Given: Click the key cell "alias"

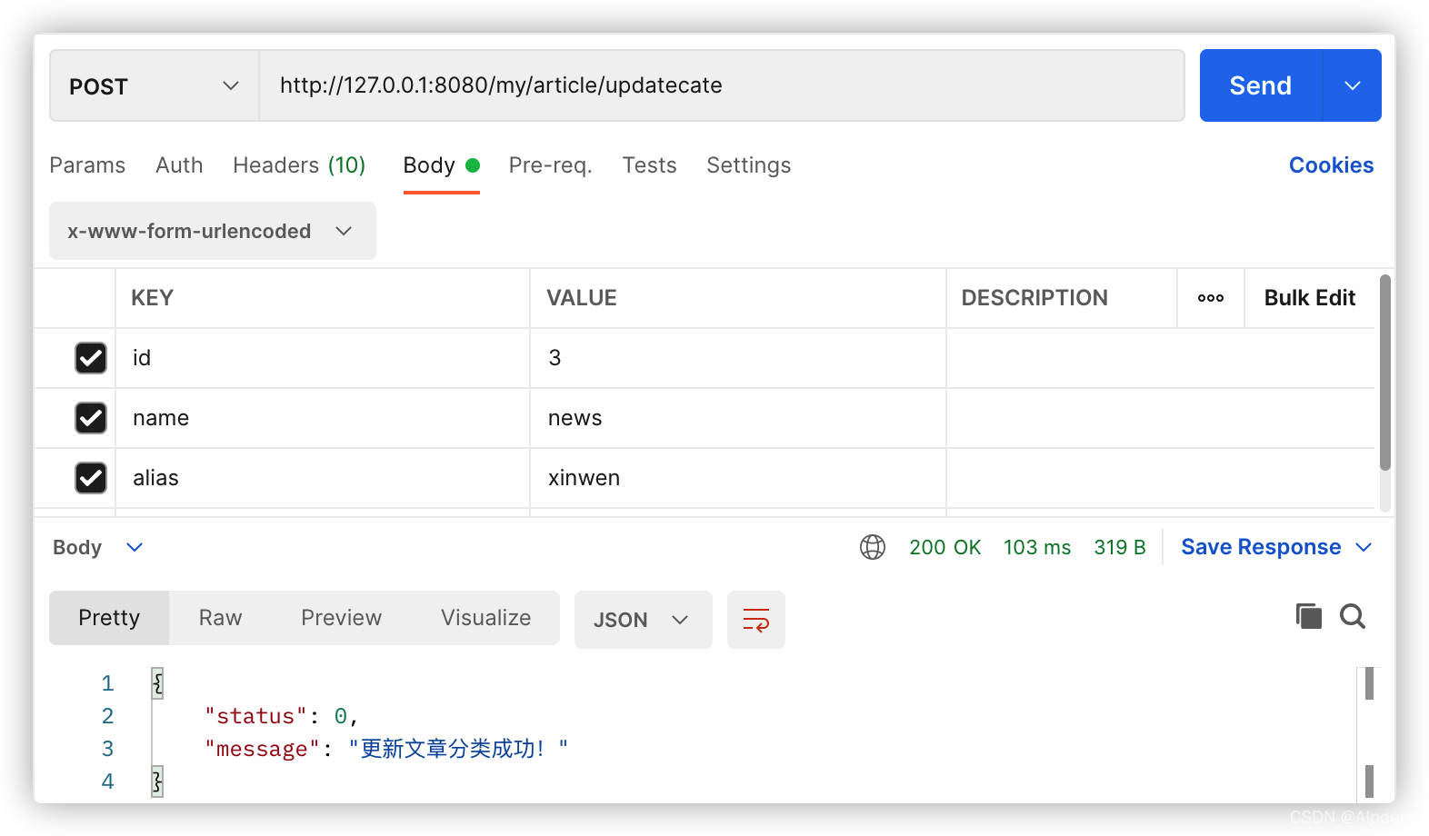Looking at the screenshot, I should (x=323, y=478).
